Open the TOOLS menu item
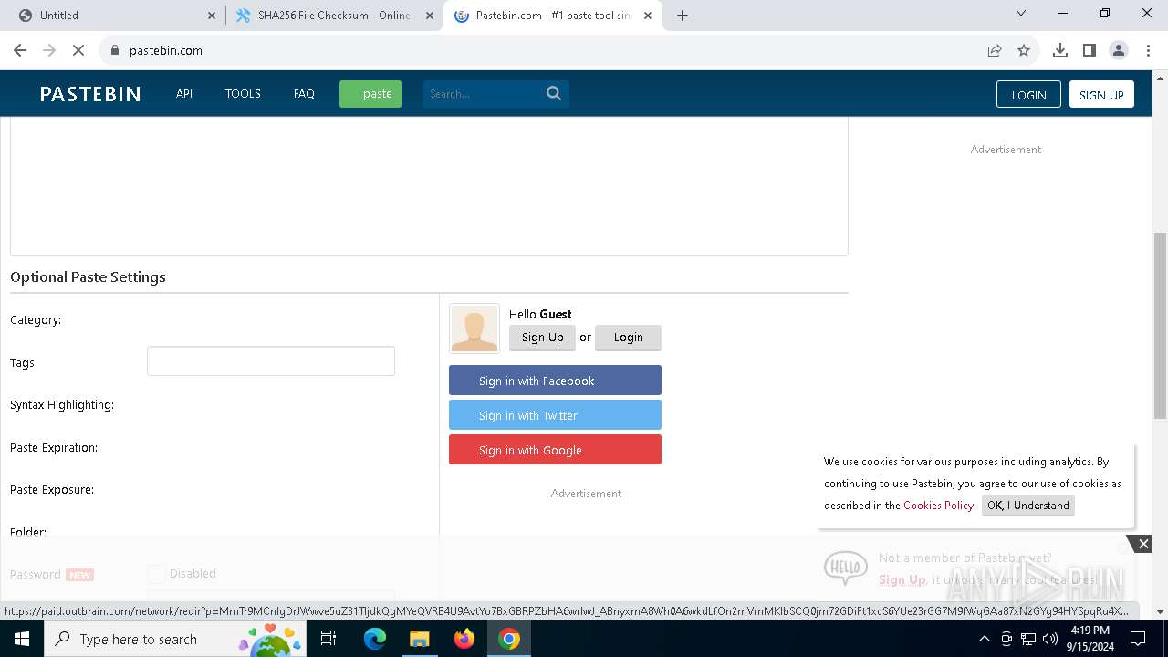 coord(243,93)
